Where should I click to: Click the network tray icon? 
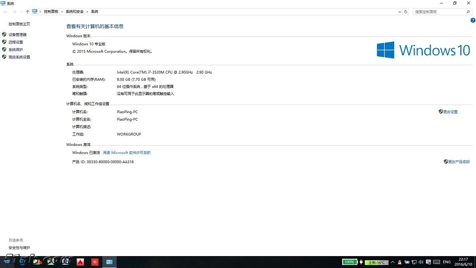[x=414, y=262]
